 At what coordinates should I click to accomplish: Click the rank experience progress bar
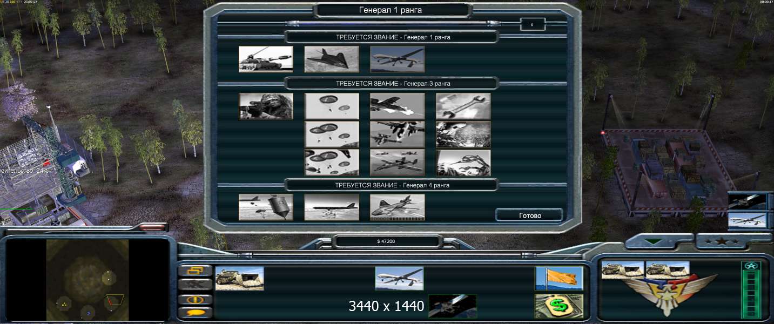tap(392, 24)
